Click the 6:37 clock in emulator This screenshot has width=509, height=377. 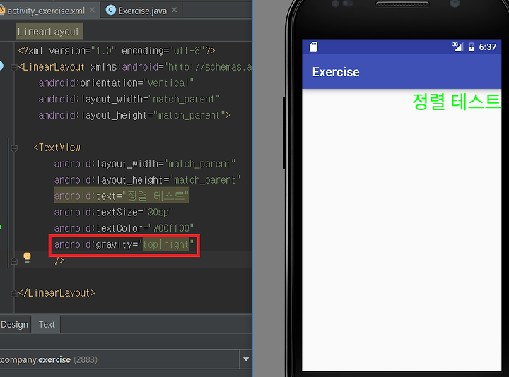488,47
